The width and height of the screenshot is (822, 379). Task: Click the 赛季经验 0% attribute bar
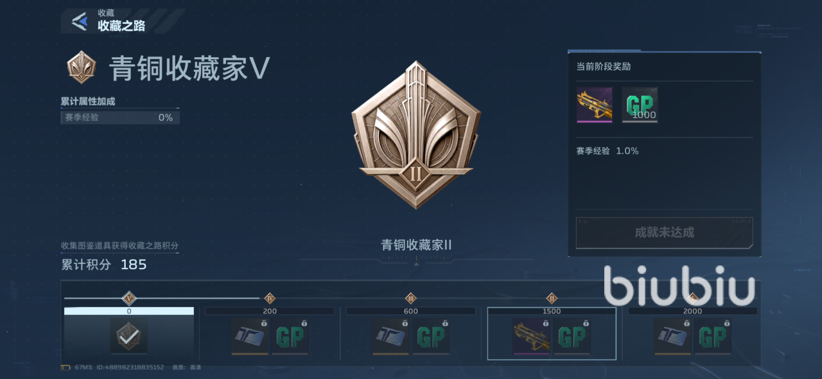pyautogui.click(x=120, y=118)
